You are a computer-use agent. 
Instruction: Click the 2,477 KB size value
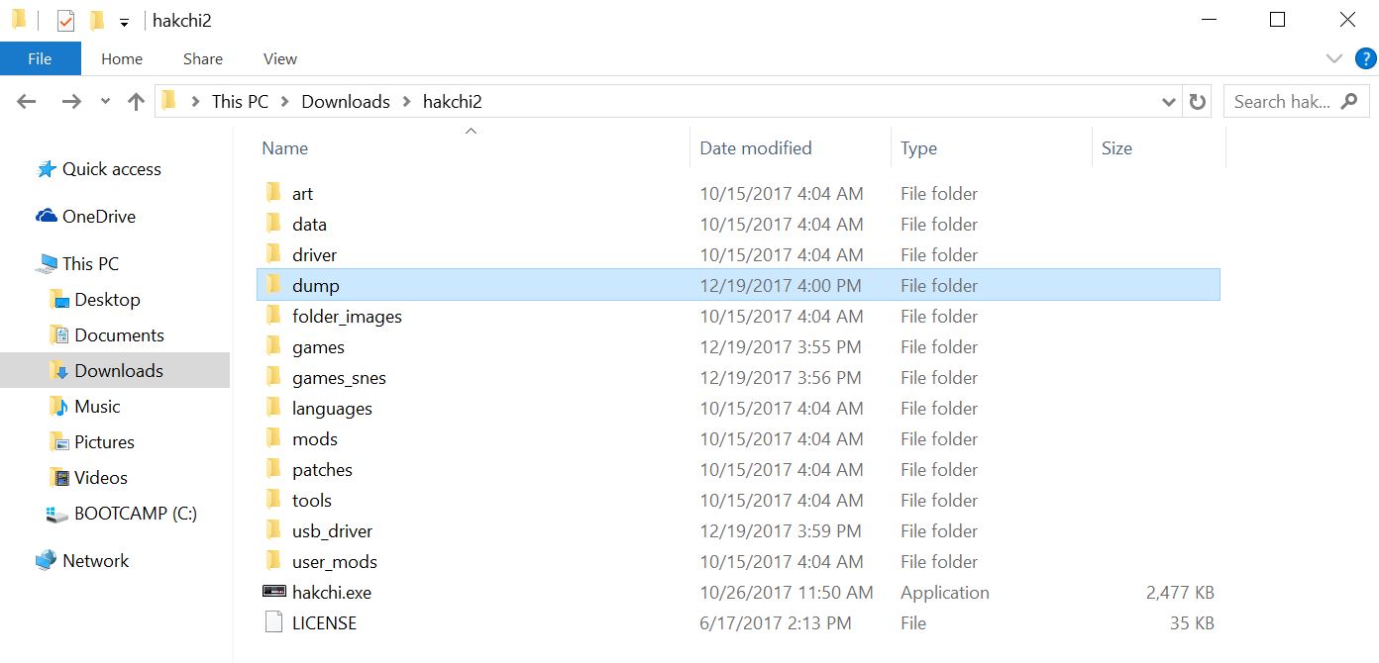[x=1180, y=593]
